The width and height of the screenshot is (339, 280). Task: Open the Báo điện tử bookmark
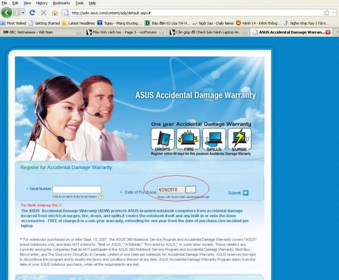click(168, 23)
